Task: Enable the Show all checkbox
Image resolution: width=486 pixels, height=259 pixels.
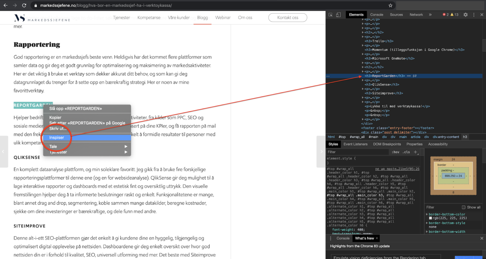Action: (x=463, y=207)
